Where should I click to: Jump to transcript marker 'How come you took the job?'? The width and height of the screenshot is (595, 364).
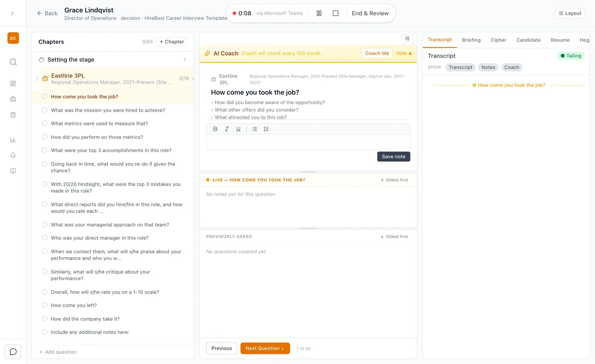click(x=509, y=85)
